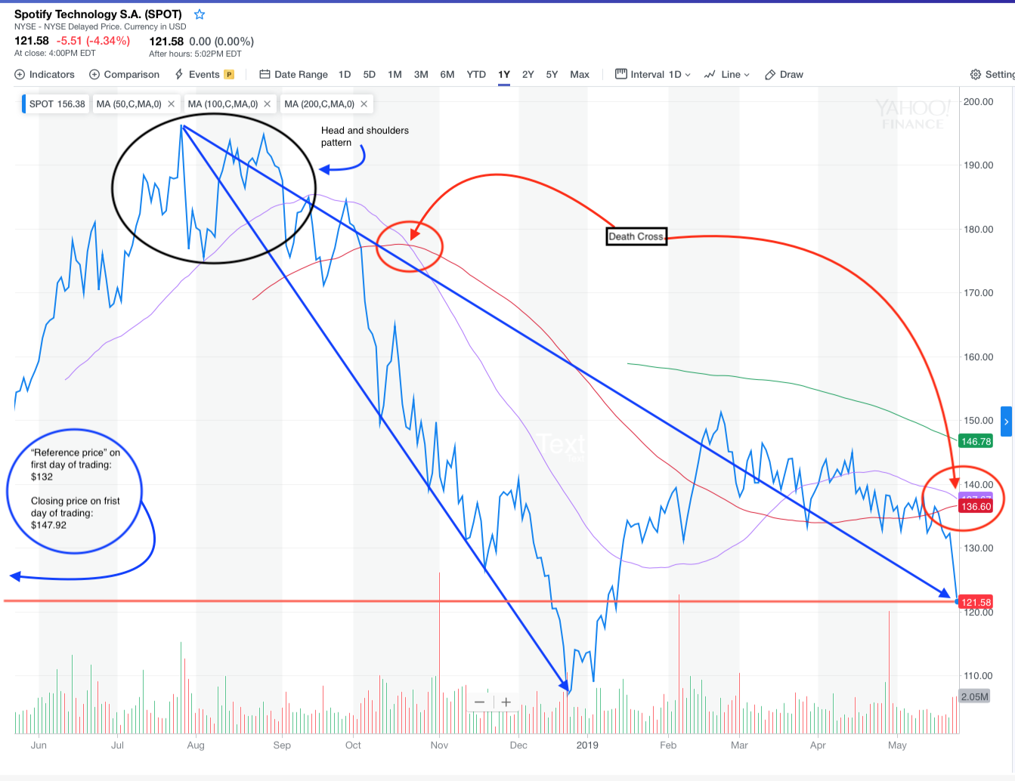Click the star watchlist icon beside SPOT
This screenshot has height=781, width=1015.
pos(200,14)
